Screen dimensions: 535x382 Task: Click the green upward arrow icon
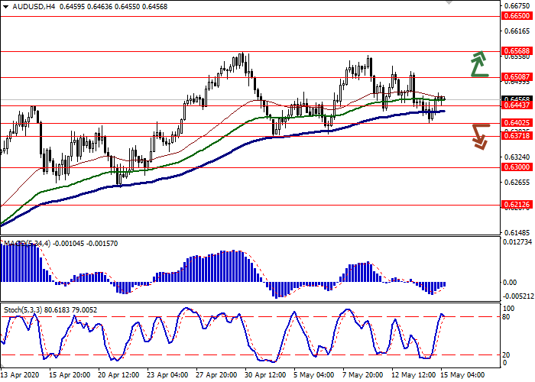click(478, 65)
